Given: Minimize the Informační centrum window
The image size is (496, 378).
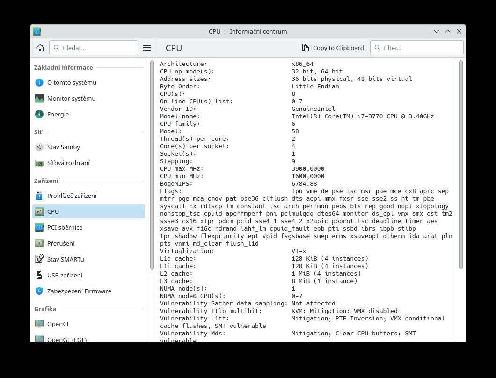Looking at the screenshot, I should pos(437,31).
